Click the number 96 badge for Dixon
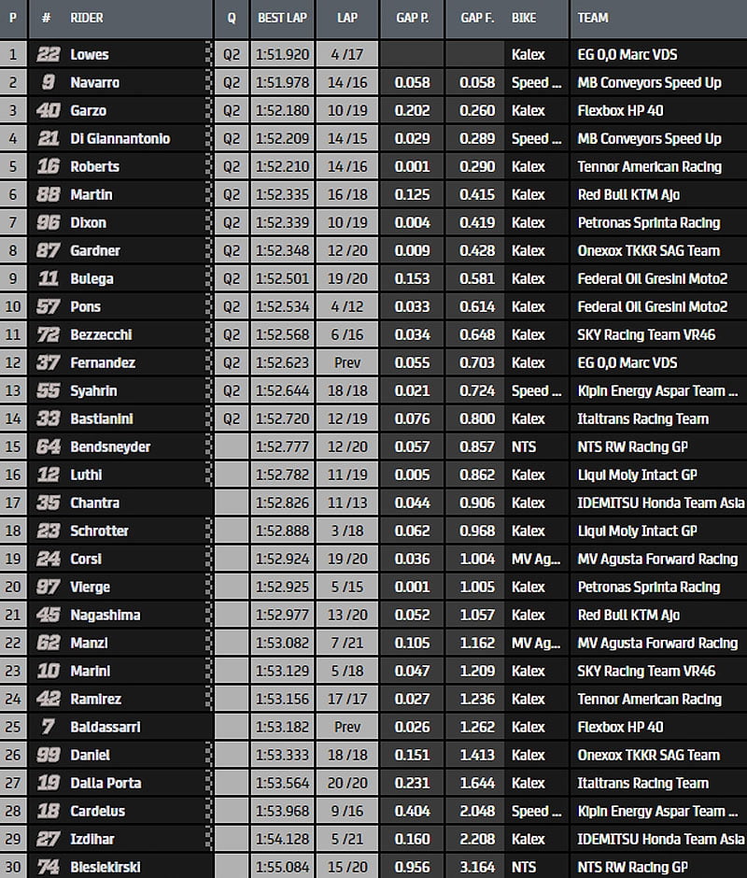This screenshot has height=878, width=747. coord(49,223)
